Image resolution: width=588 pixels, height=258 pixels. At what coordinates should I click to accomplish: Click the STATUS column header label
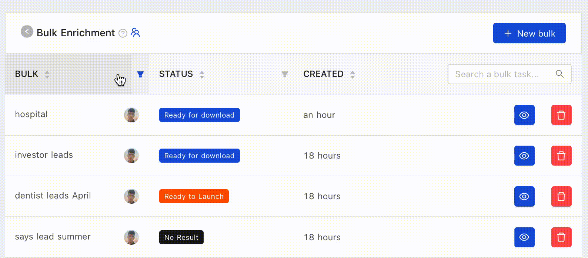pyautogui.click(x=176, y=74)
